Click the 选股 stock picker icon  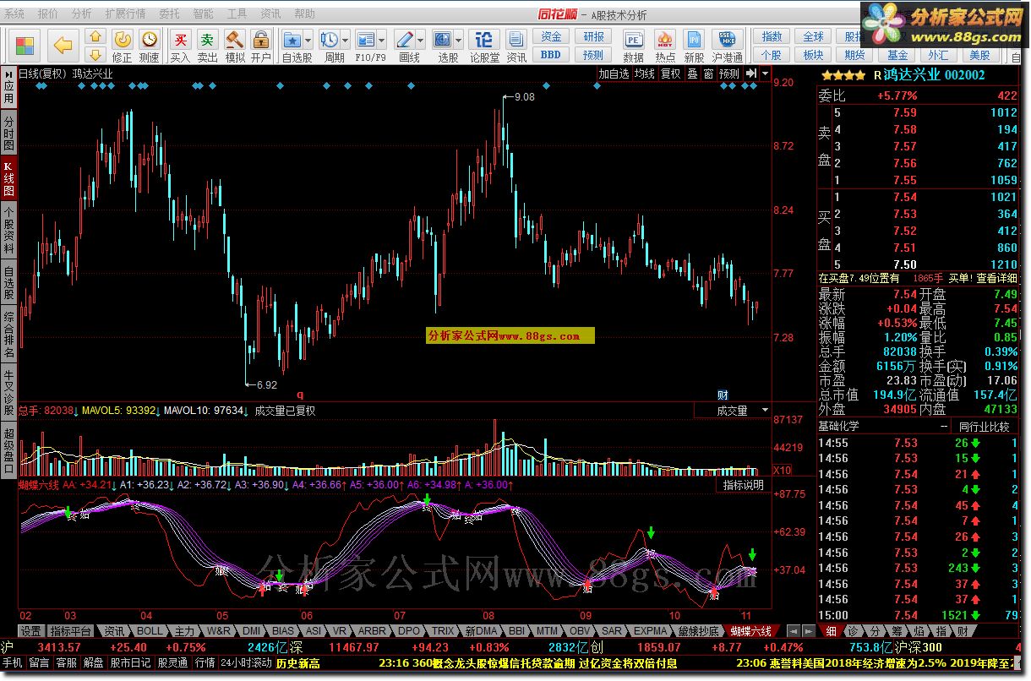tap(443, 40)
